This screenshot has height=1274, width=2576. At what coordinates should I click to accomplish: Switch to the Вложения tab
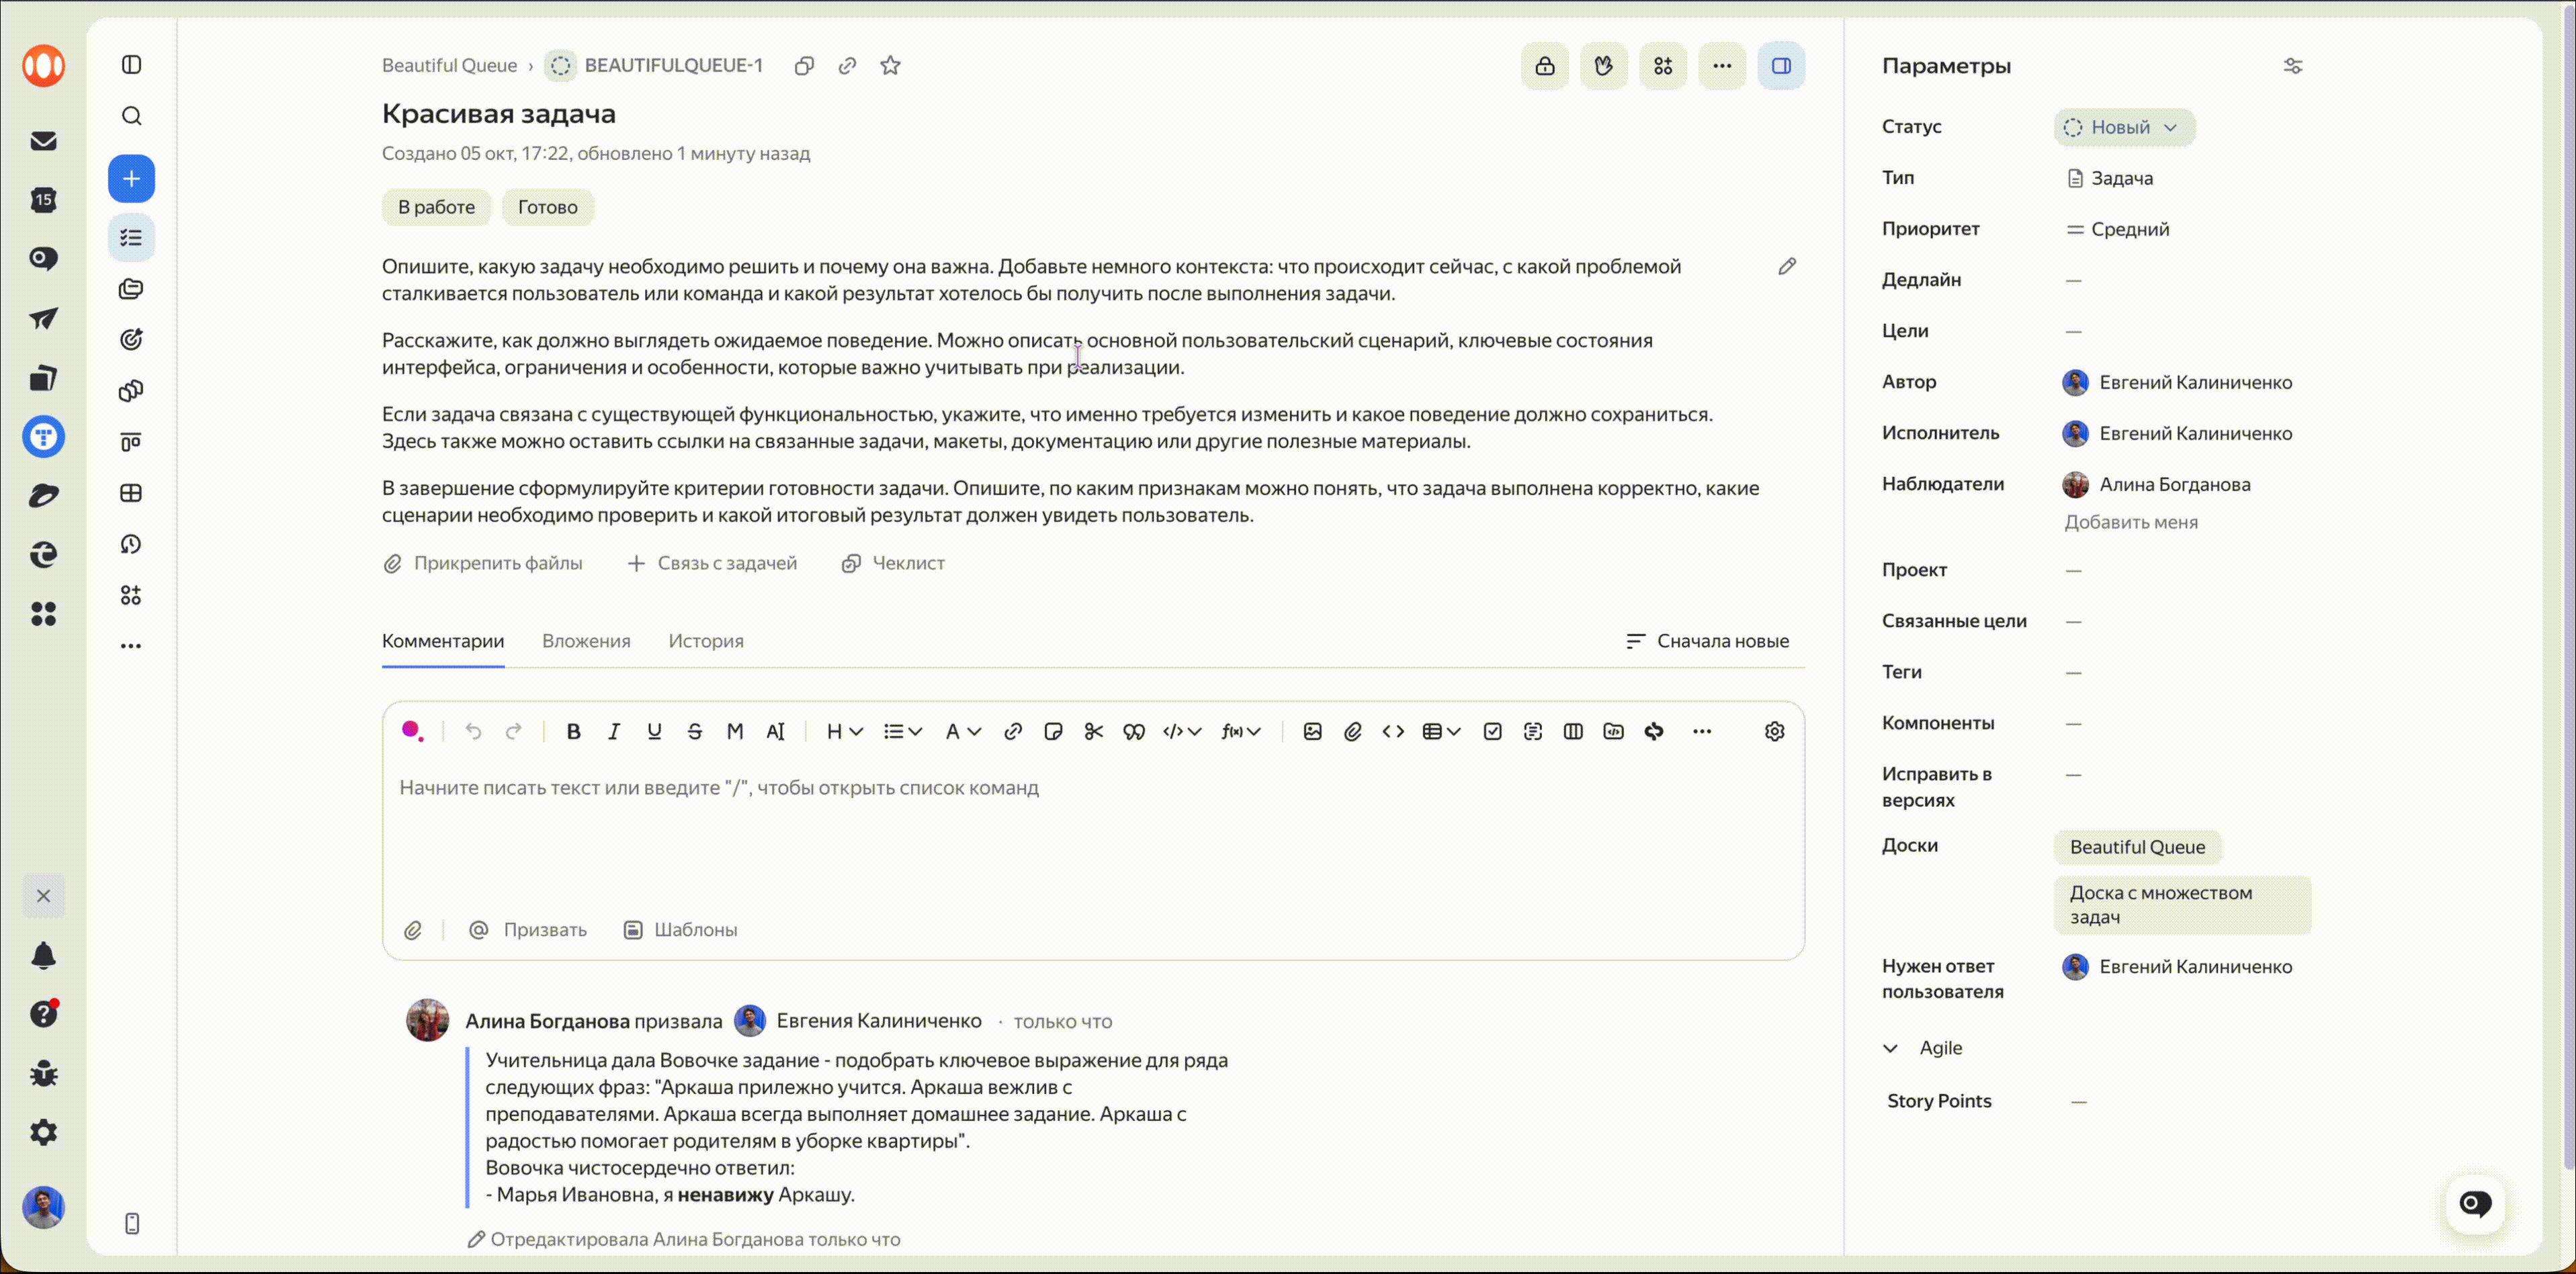pyautogui.click(x=586, y=641)
